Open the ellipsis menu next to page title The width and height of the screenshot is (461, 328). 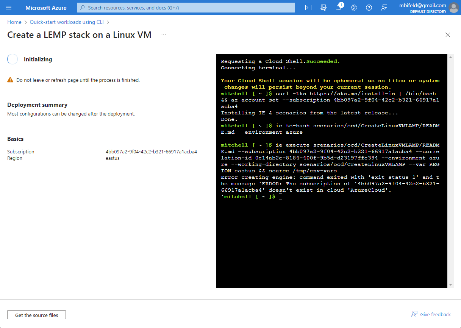click(164, 34)
